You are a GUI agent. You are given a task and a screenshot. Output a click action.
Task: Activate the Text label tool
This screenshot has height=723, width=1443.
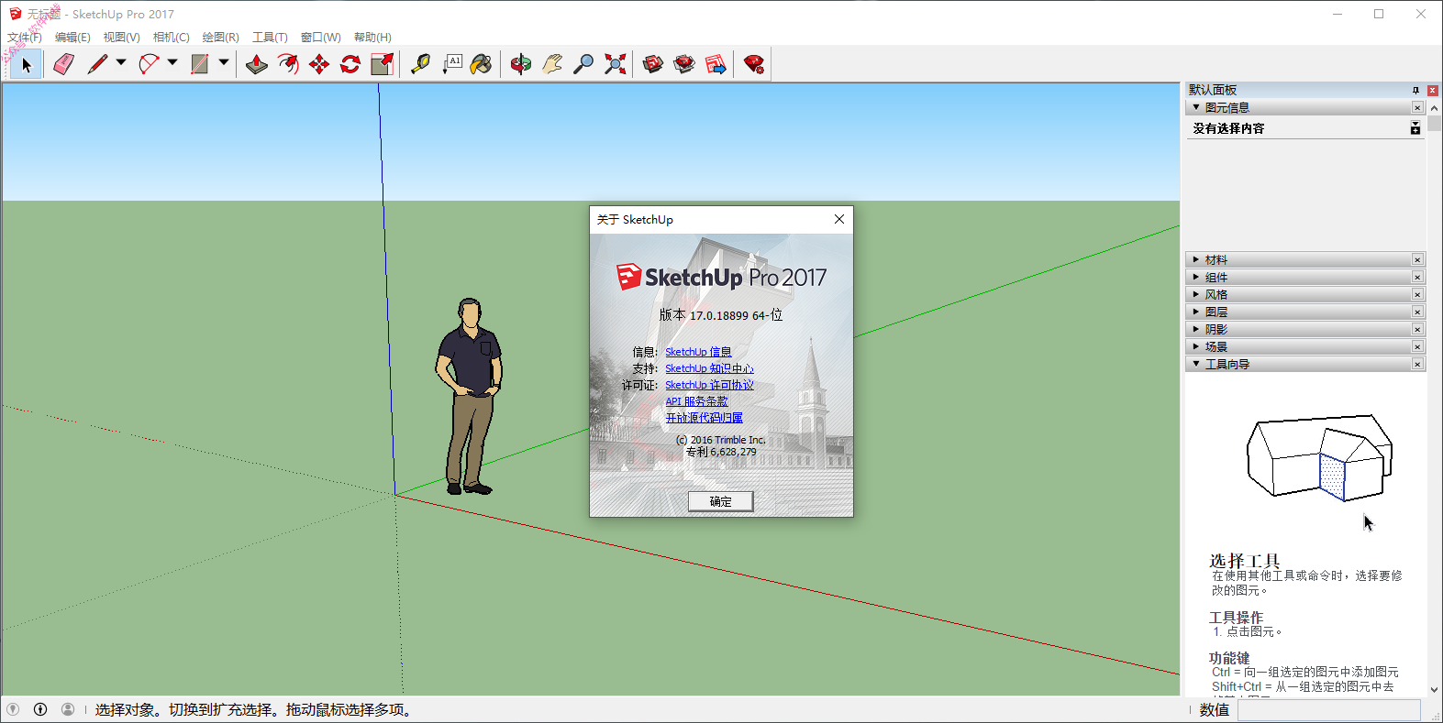[452, 64]
